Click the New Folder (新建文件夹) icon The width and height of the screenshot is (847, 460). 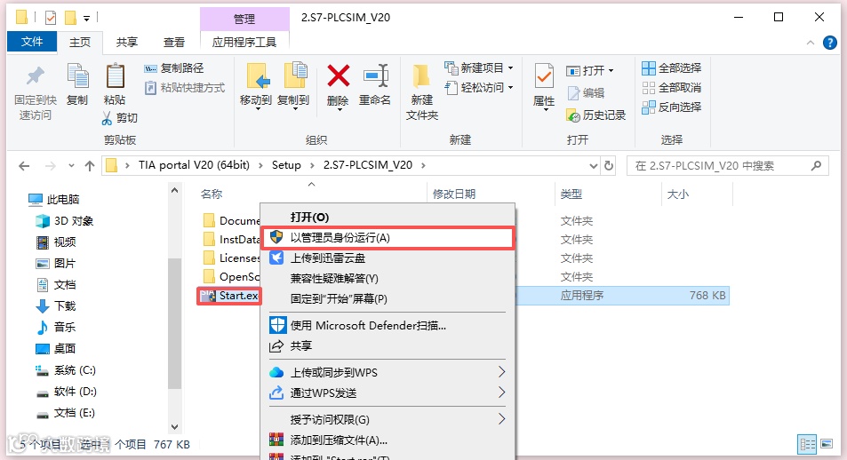(x=421, y=76)
